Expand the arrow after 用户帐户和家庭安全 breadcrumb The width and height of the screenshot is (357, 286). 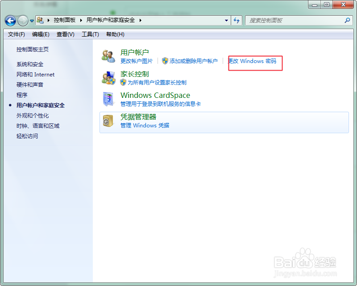[x=141, y=20]
